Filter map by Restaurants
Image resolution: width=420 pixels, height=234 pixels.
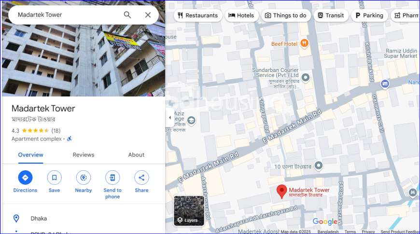197,15
